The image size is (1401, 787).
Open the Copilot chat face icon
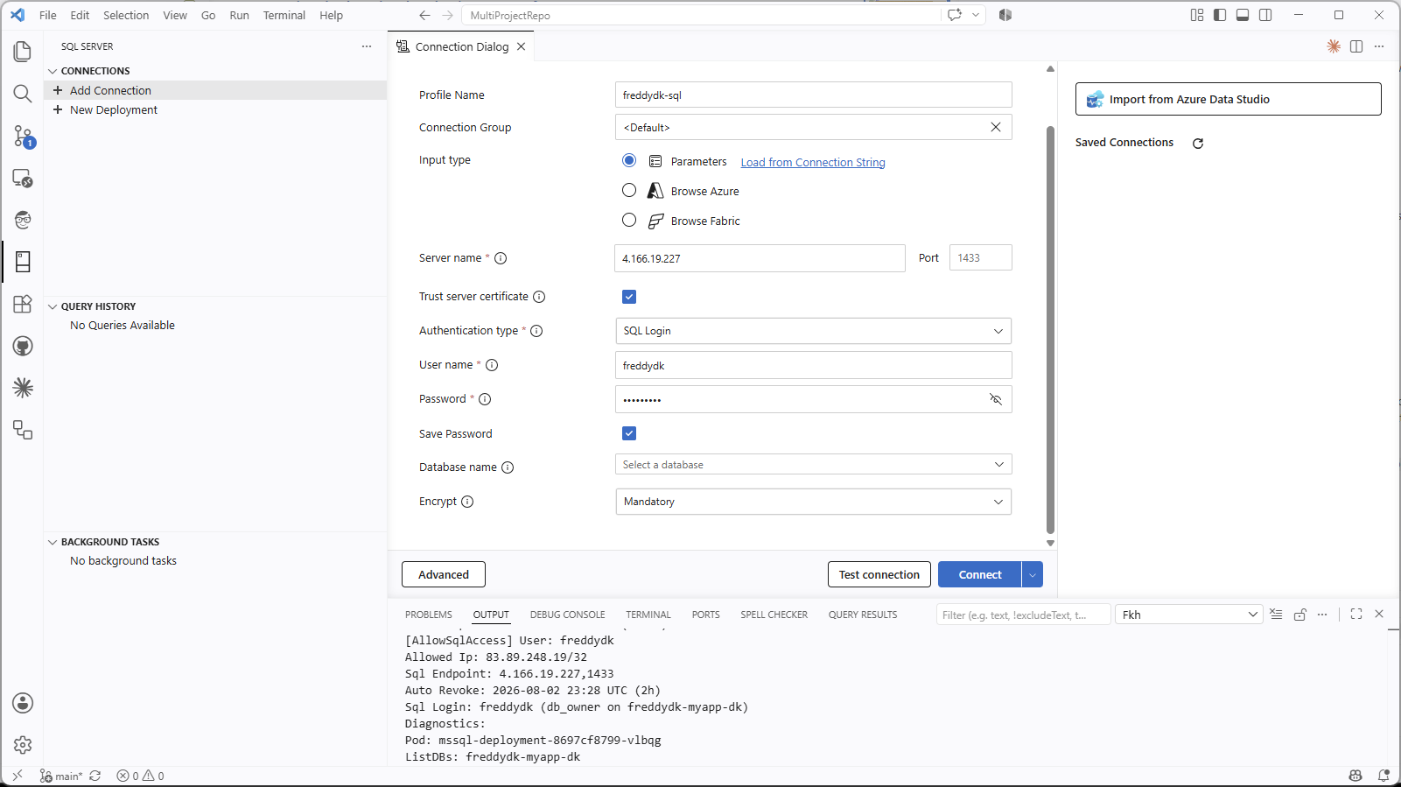(x=23, y=220)
